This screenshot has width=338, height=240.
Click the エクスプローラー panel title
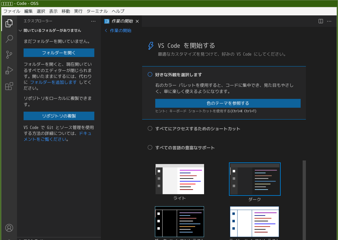(38, 21)
